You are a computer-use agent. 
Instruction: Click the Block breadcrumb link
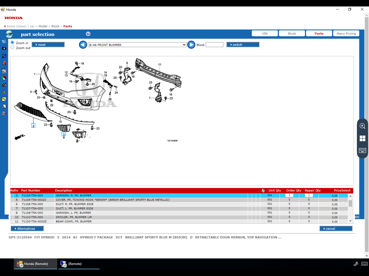pos(55,26)
